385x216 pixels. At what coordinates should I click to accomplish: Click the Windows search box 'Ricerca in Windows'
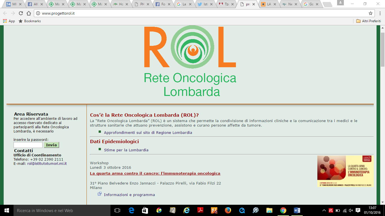(x=62, y=210)
